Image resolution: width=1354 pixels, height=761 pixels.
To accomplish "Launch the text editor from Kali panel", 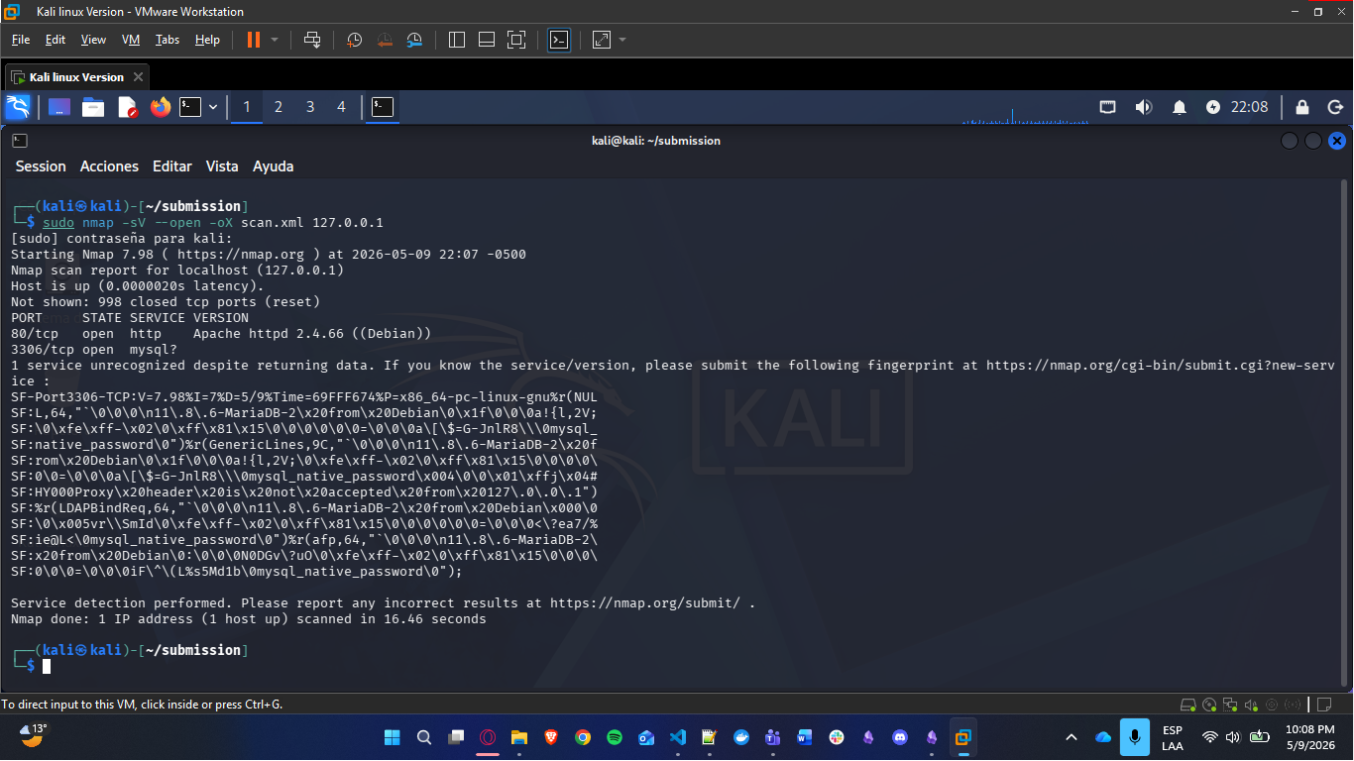I will (127, 107).
